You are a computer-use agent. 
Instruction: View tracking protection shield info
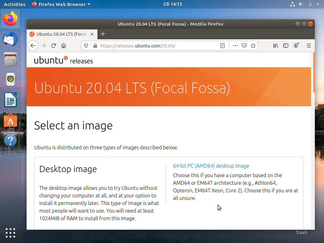click(x=86, y=46)
